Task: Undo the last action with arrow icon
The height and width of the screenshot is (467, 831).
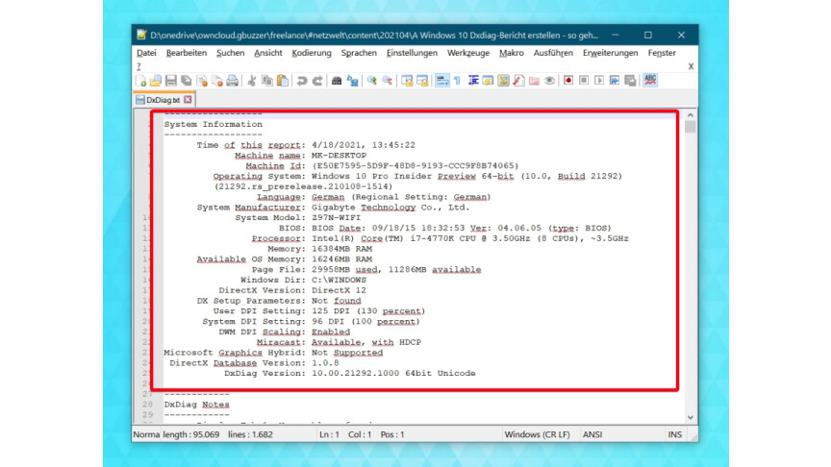Action: (x=302, y=81)
